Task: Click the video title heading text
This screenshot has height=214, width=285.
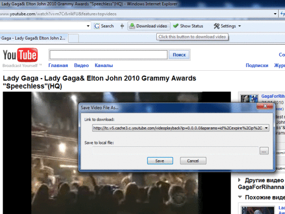Action: click(99, 82)
